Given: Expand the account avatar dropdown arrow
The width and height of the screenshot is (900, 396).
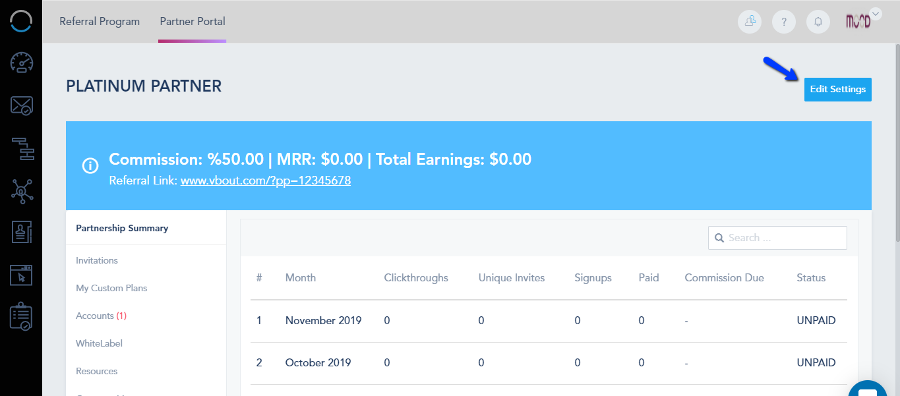Looking at the screenshot, I should pyautogui.click(x=876, y=13).
